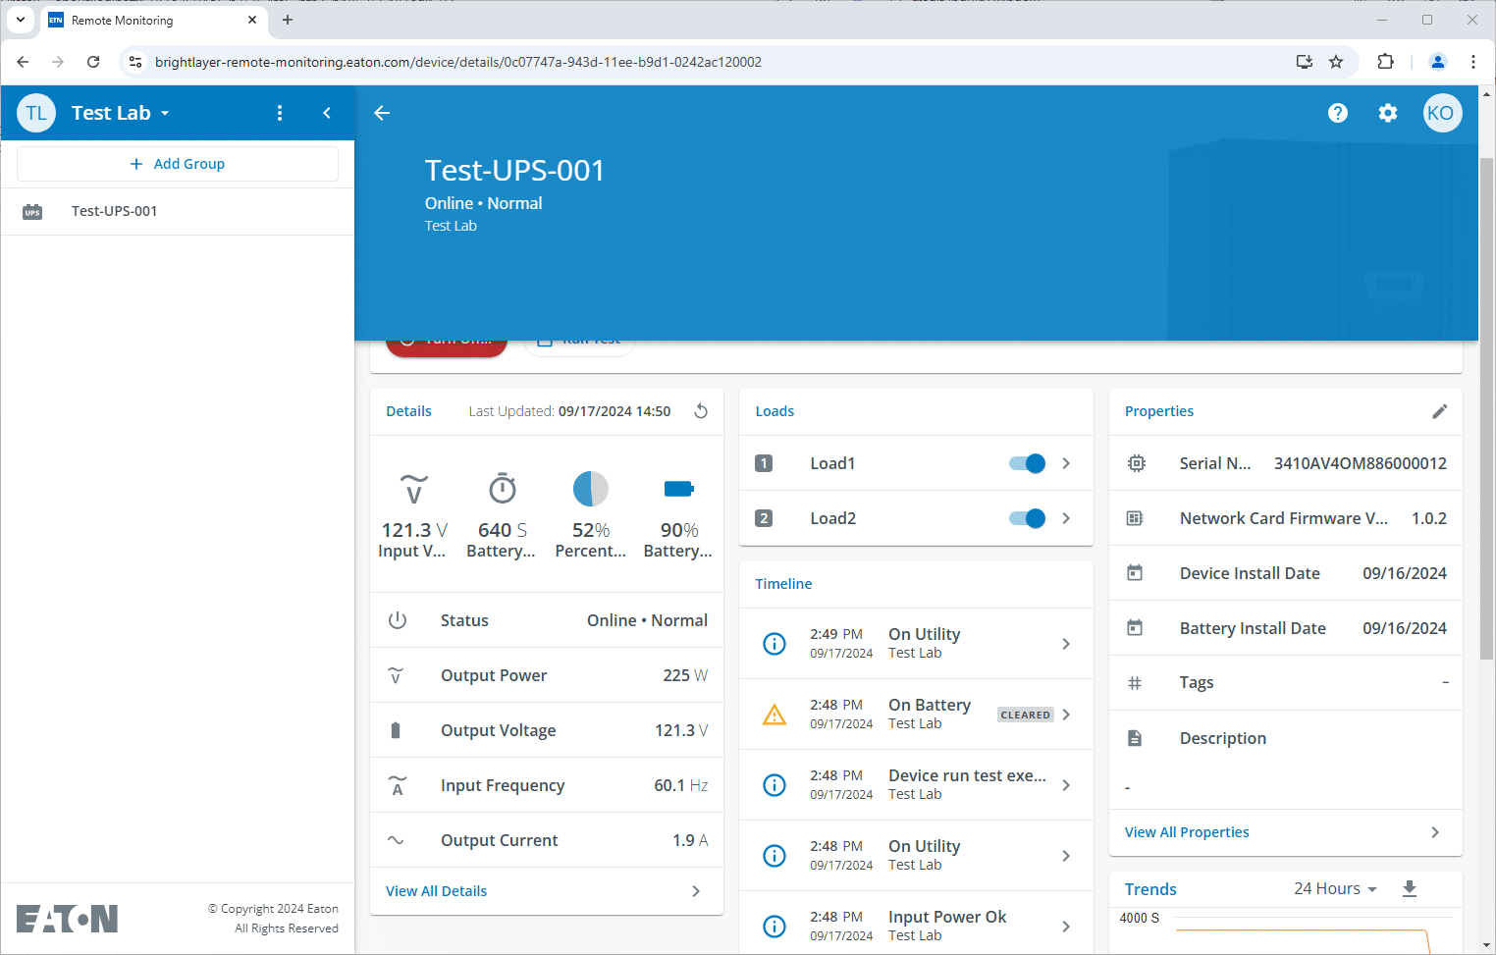This screenshot has width=1496, height=955.
Task: Click the Output Current 1.9 A row
Action: [547, 840]
